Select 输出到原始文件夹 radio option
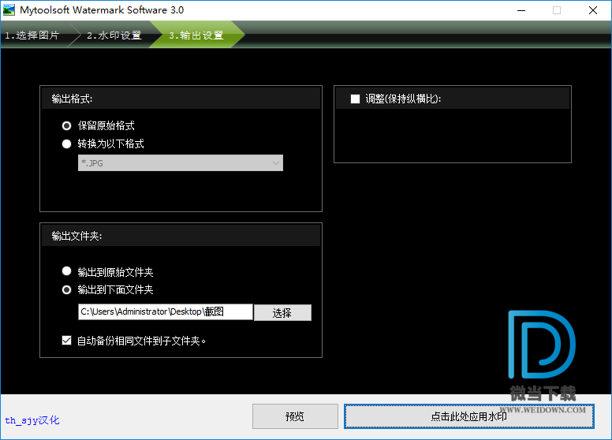Image resolution: width=612 pixels, height=440 pixels. 67,272
